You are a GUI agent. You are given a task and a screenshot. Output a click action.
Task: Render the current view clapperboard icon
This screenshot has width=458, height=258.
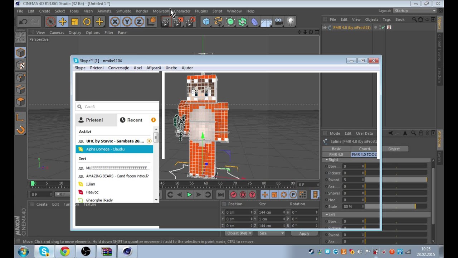(x=165, y=22)
